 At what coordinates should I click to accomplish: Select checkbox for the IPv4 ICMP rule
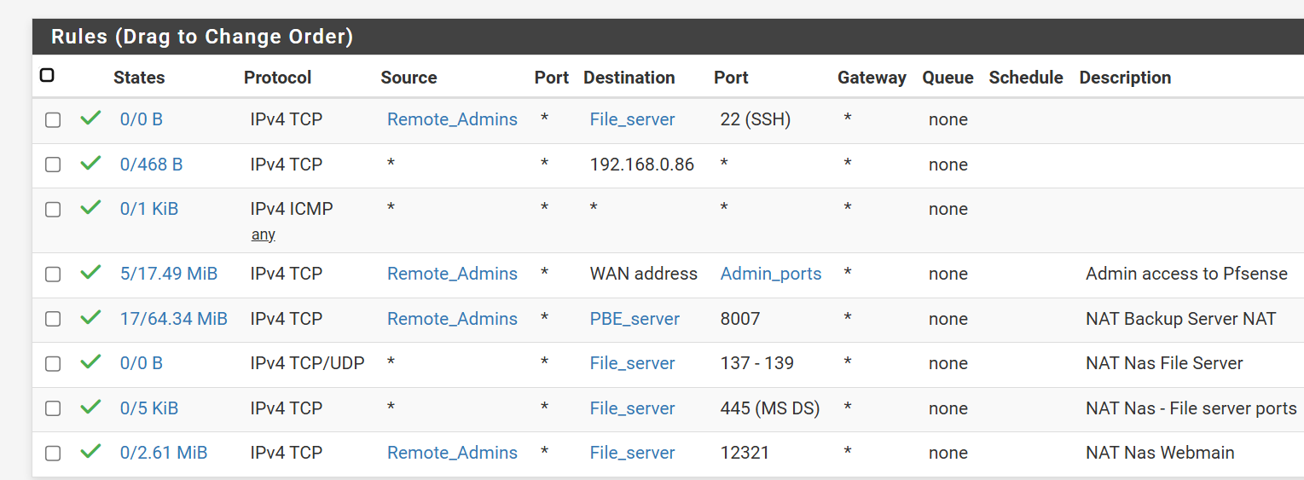click(53, 210)
